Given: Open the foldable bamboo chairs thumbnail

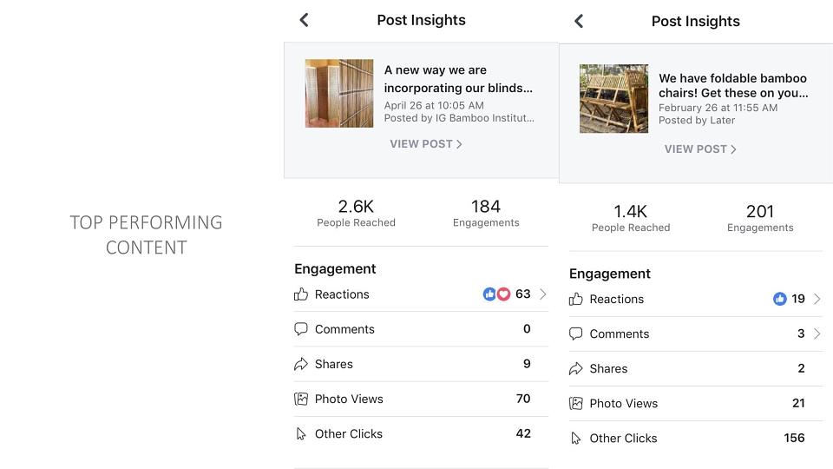Looking at the screenshot, I should tap(613, 98).
